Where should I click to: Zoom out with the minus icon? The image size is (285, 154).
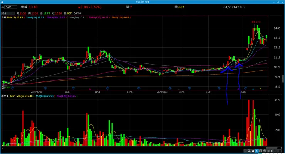click(x=276, y=151)
